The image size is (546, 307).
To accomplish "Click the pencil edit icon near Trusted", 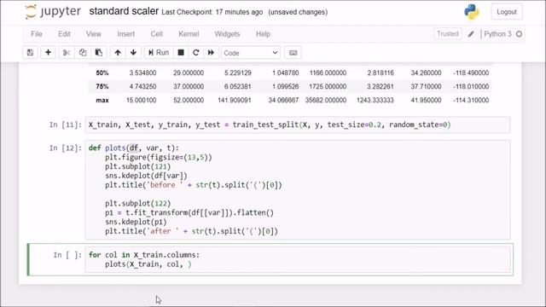I will (471, 34).
